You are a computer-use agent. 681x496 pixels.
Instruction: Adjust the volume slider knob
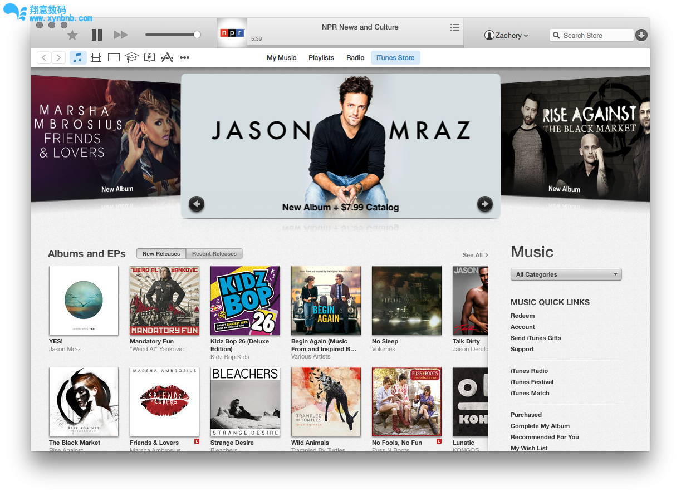coord(197,35)
